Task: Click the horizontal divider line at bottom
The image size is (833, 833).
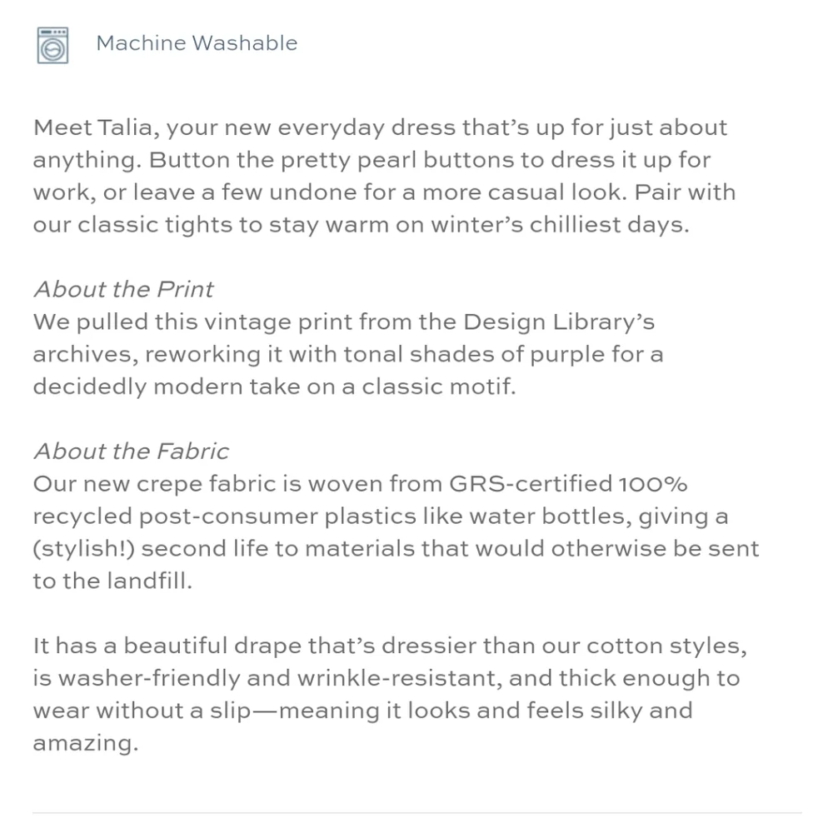Action: click(416, 812)
